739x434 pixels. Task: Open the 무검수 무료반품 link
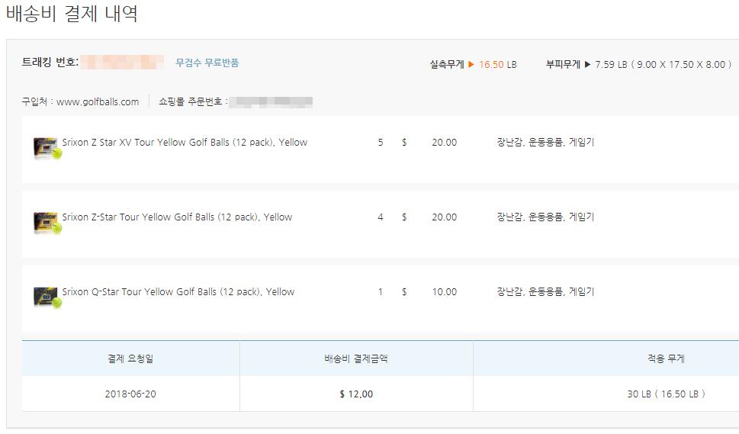tap(207, 63)
